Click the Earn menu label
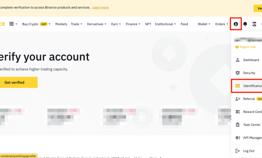This screenshot has height=158, width=262. (x=114, y=24)
